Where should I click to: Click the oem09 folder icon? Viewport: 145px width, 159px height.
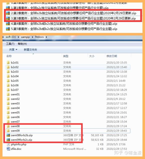coord(8,131)
